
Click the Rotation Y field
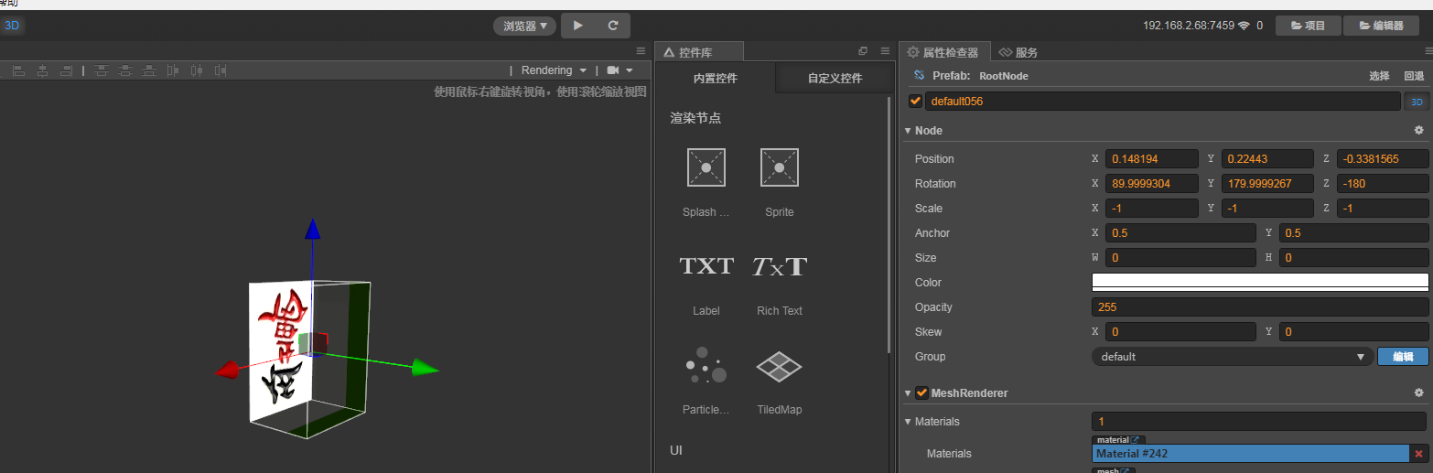click(x=1267, y=184)
